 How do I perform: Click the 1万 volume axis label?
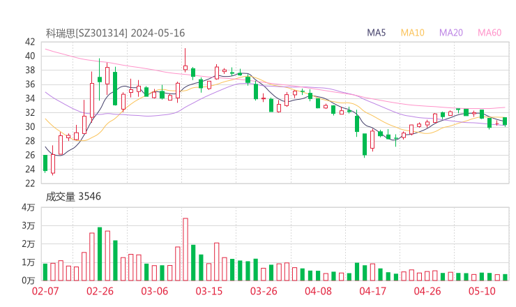(x=29, y=262)
